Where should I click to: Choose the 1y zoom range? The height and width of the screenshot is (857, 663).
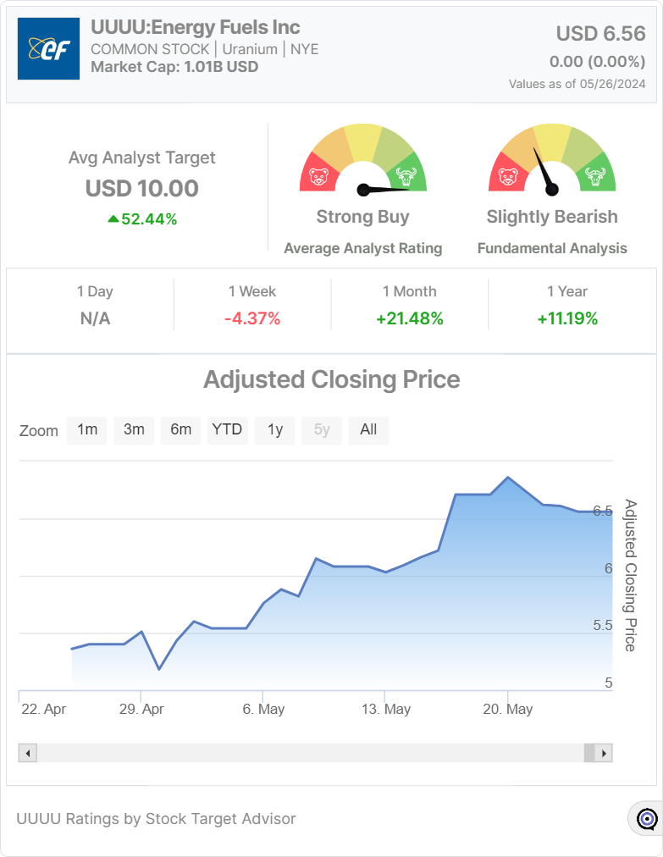tap(275, 429)
